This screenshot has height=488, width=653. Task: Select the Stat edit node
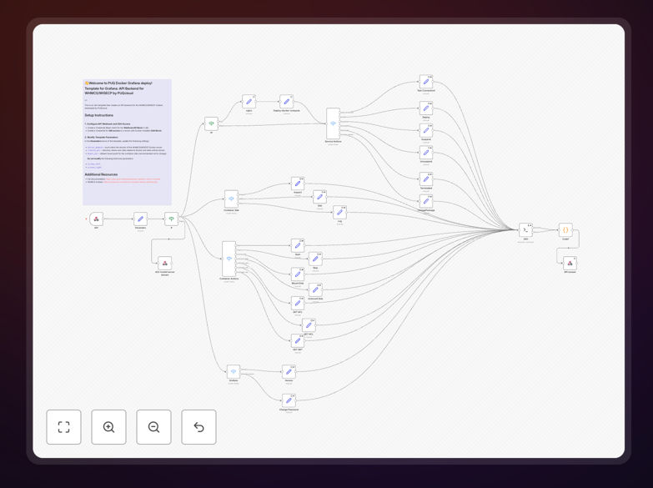(320, 197)
